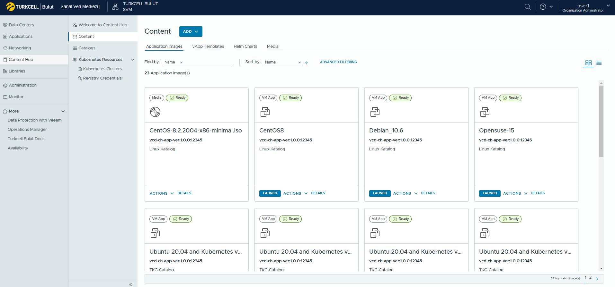The image size is (615, 287).
Task: Expand the help menu chevron
Action: click(551, 7)
